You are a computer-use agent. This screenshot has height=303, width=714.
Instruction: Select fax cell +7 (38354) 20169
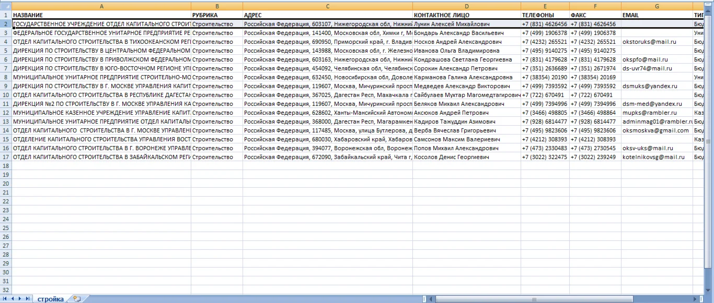[595, 77]
